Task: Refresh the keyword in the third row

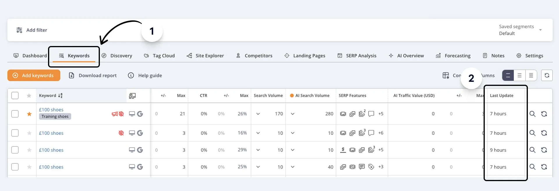Action: (544, 150)
